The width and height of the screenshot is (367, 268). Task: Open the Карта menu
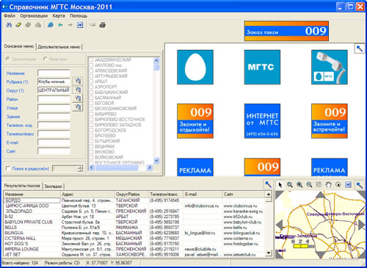59,16
